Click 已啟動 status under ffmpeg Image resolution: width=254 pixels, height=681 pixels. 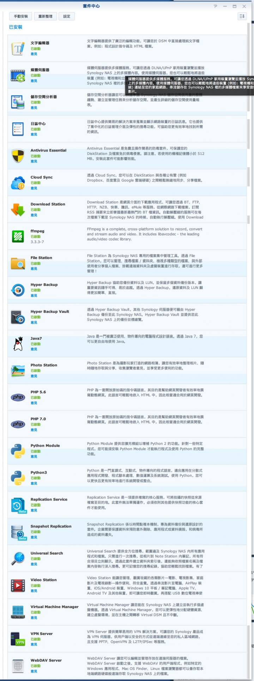click(x=36, y=236)
